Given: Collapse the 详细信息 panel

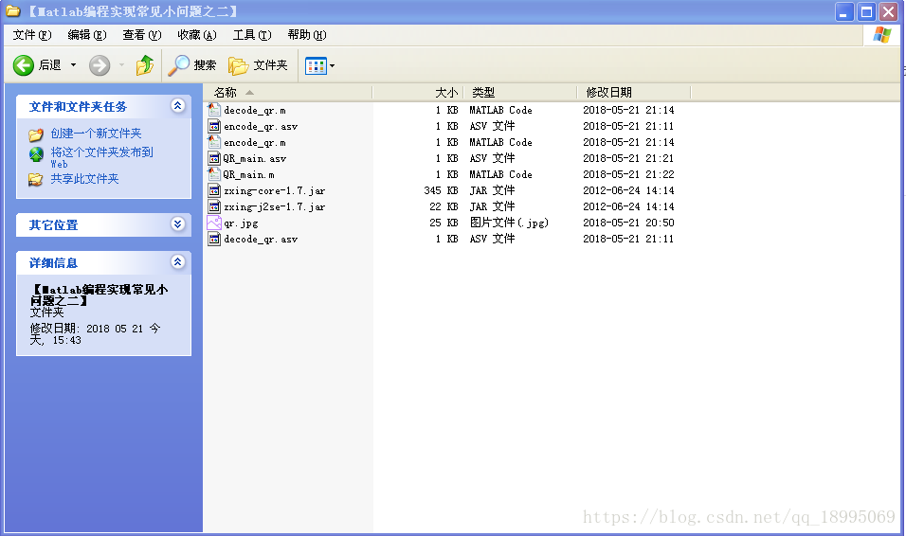Looking at the screenshot, I should tap(177, 262).
